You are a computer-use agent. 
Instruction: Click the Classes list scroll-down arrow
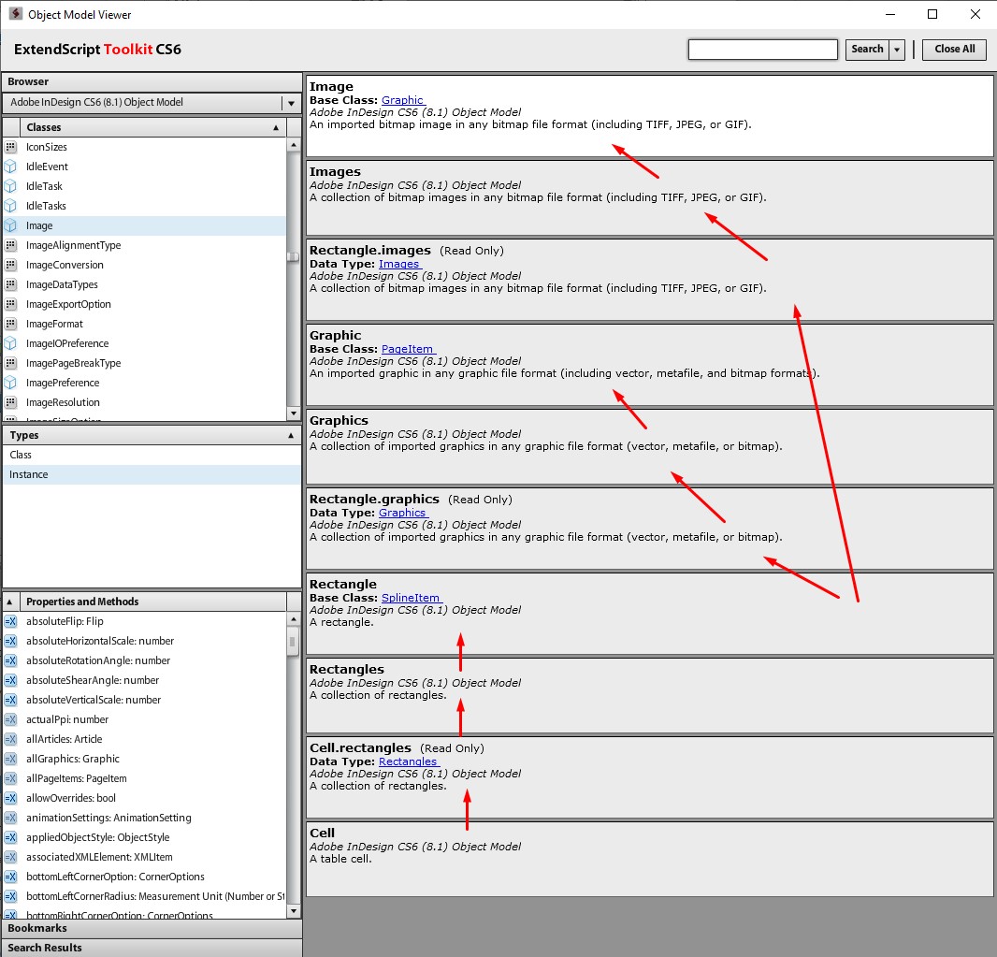[x=293, y=413]
